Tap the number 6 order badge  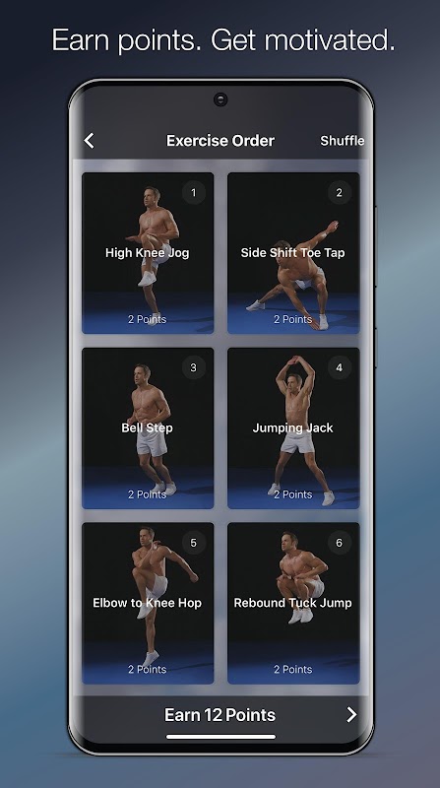click(x=339, y=543)
